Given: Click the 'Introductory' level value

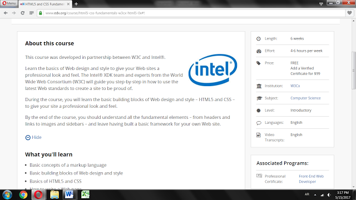Looking at the screenshot, I should (301, 111).
